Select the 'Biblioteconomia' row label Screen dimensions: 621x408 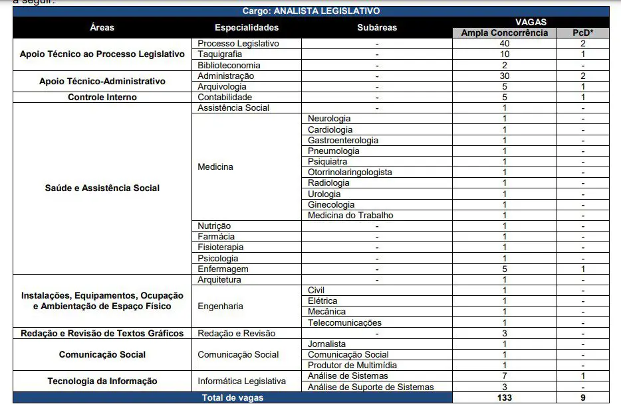229,65
